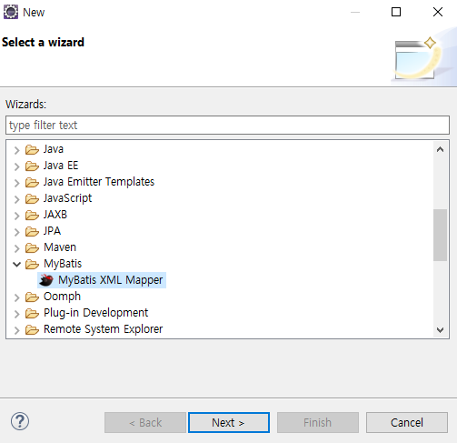Click the Java folder icon
457x443 pixels.
32,149
